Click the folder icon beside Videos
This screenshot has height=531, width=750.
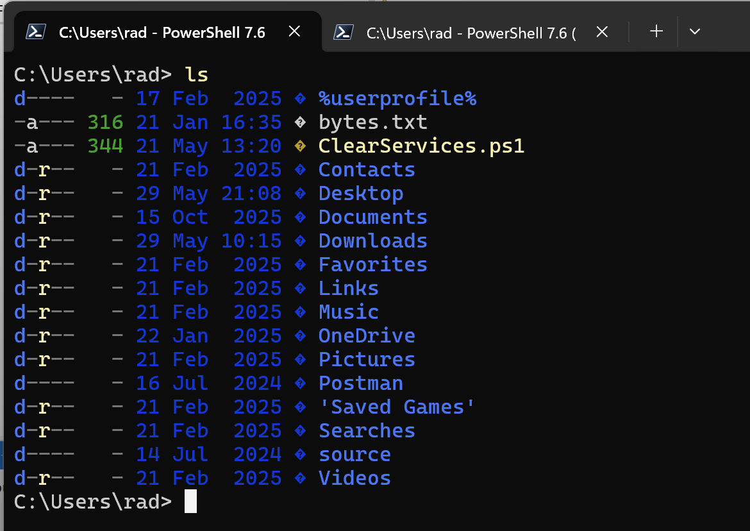coord(301,478)
